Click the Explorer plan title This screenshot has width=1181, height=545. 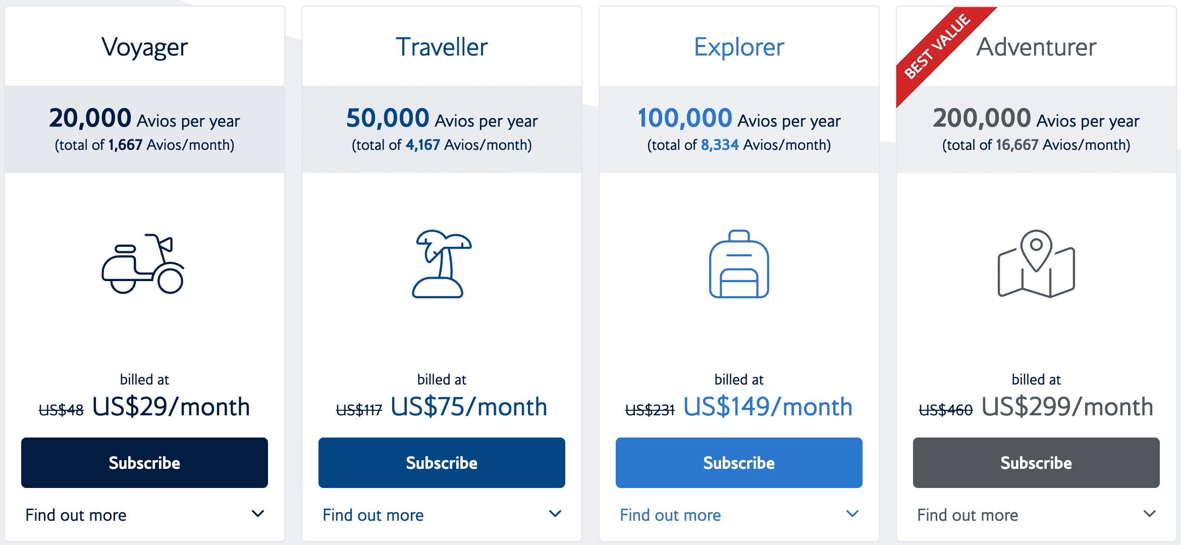(x=739, y=47)
